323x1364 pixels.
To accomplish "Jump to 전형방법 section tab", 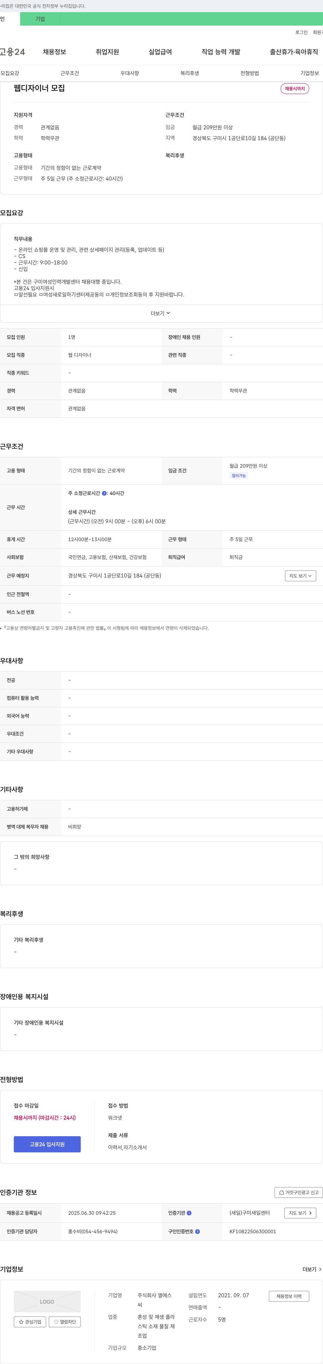I will tap(250, 73).
